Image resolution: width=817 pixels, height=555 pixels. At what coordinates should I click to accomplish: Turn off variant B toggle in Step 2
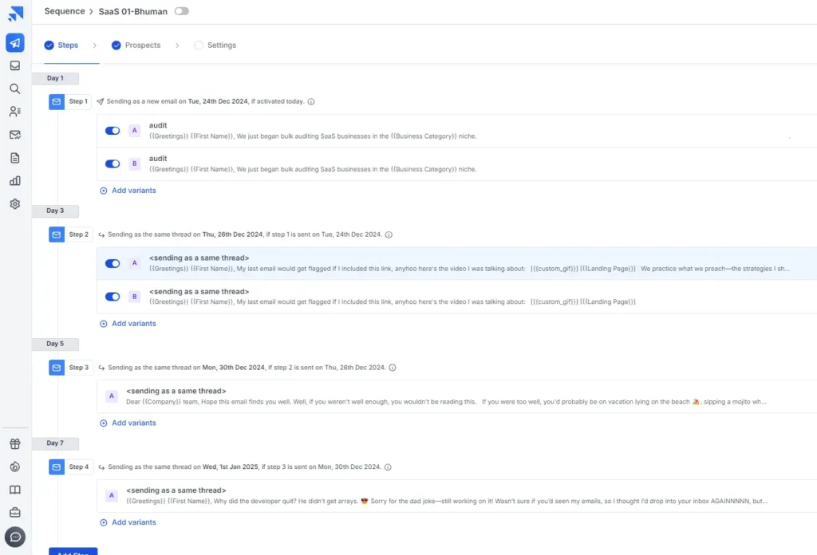click(112, 297)
